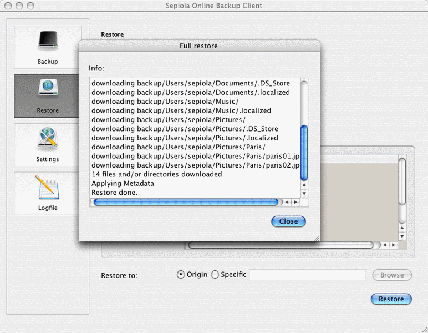Image resolution: width=428 pixels, height=333 pixels.
Task: Close the Full restore dialog
Action: pos(288,221)
